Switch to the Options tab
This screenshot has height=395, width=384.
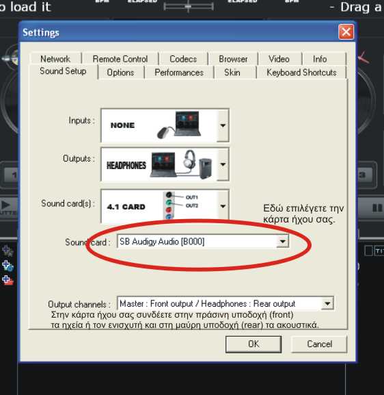coord(120,73)
